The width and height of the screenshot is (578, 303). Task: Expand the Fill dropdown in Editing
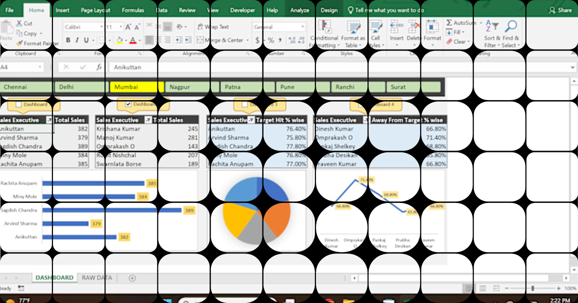point(462,32)
